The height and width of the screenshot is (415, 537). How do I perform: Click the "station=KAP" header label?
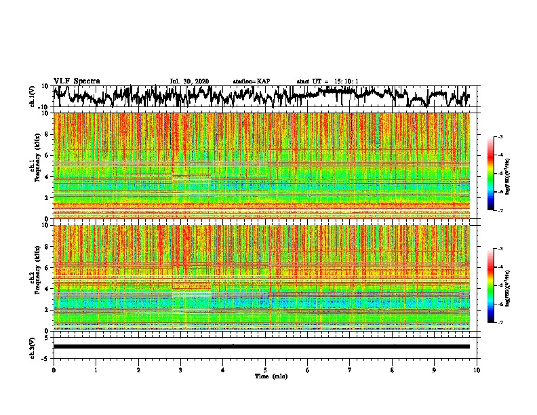pyautogui.click(x=252, y=81)
